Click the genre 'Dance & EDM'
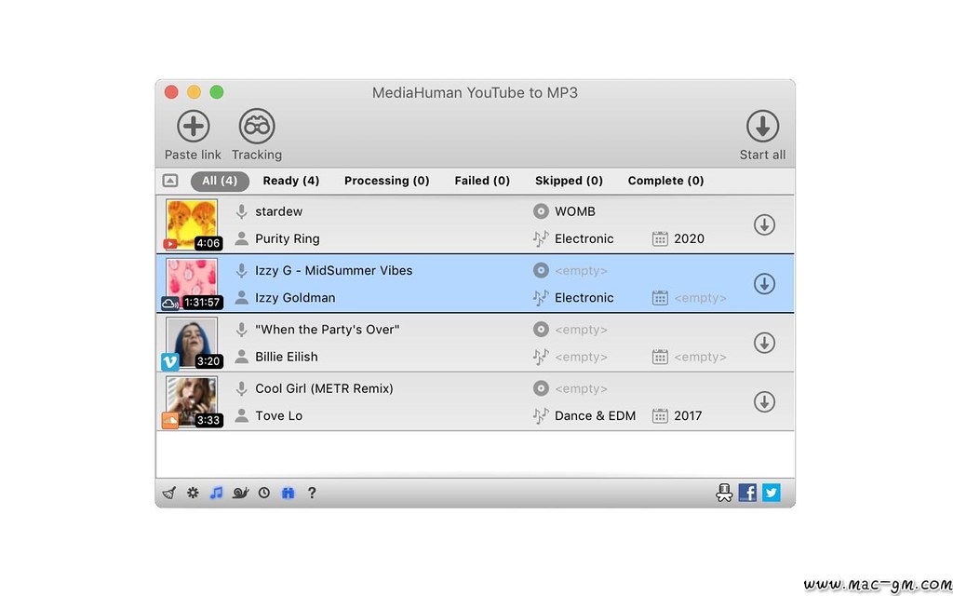The height and width of the screenshot is (596, 953). coord(595,416)
